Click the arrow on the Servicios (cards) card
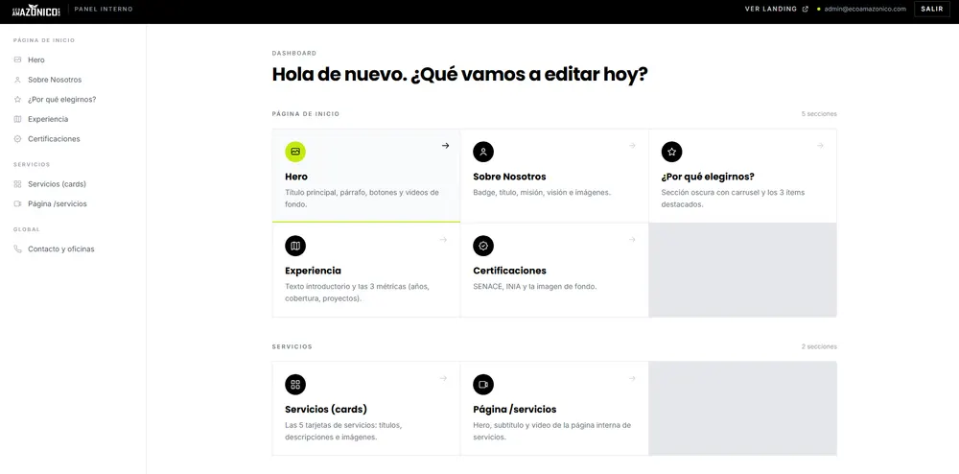Image resolution: width=959 pixels, height=474 pixels. 443,379
